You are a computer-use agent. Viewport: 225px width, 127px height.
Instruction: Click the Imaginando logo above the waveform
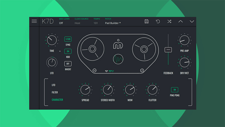tap(118, 46)
